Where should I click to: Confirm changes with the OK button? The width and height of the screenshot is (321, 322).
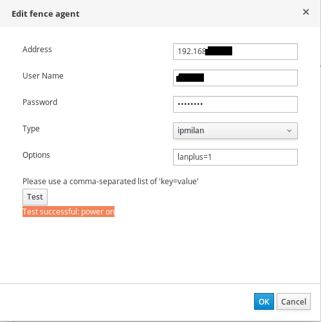click(264, 301)
